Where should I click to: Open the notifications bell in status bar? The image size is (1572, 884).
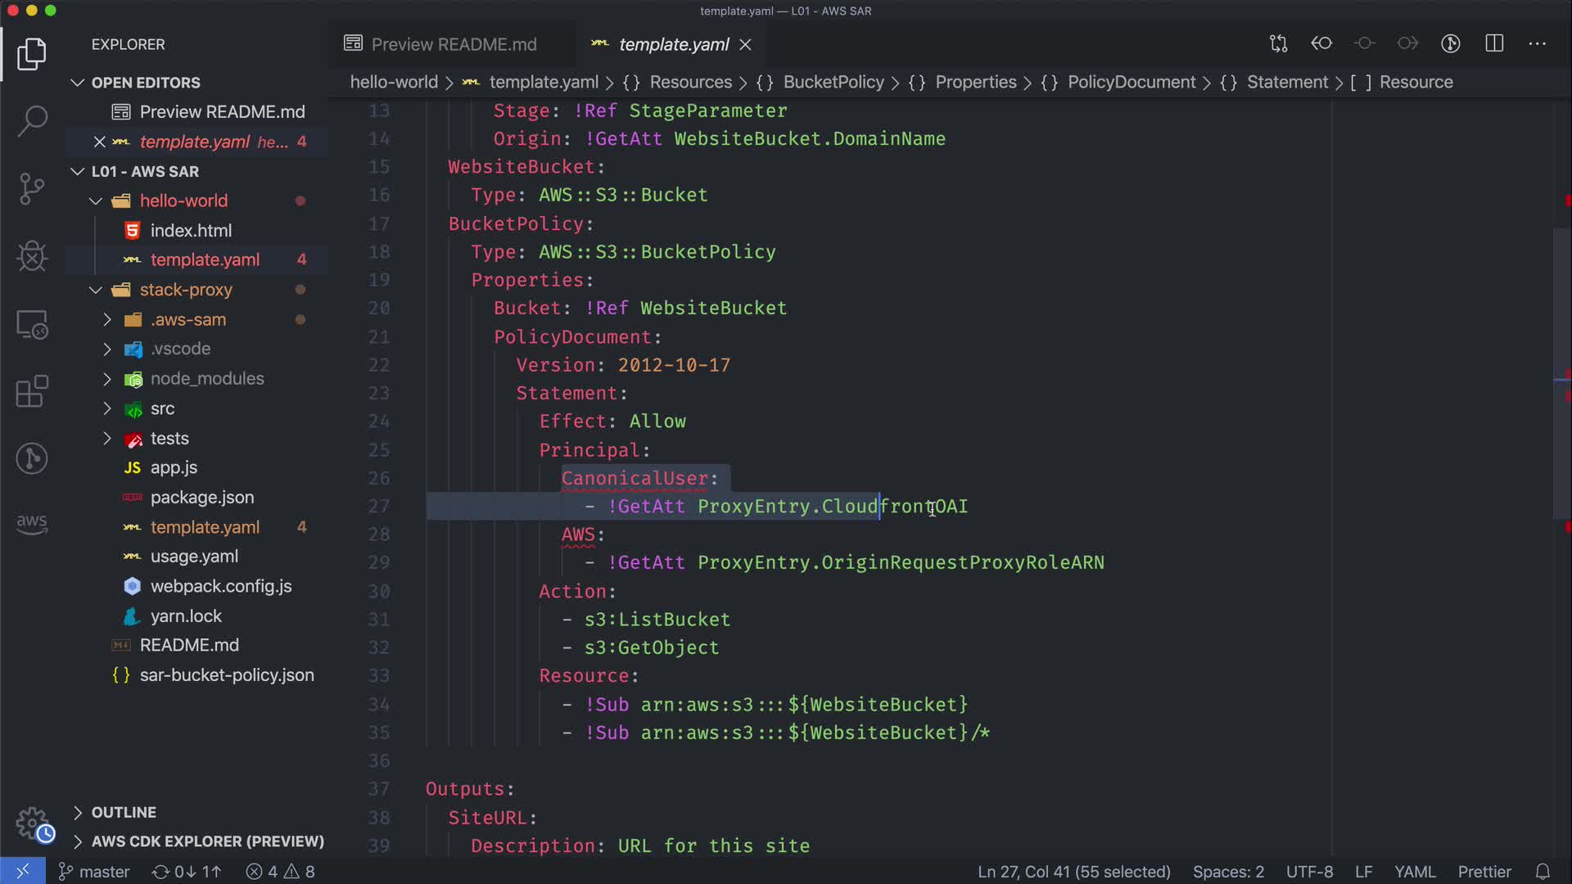[x=1543, y=872]
